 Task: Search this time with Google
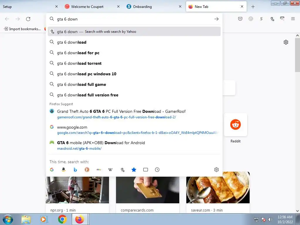(52, 170)
